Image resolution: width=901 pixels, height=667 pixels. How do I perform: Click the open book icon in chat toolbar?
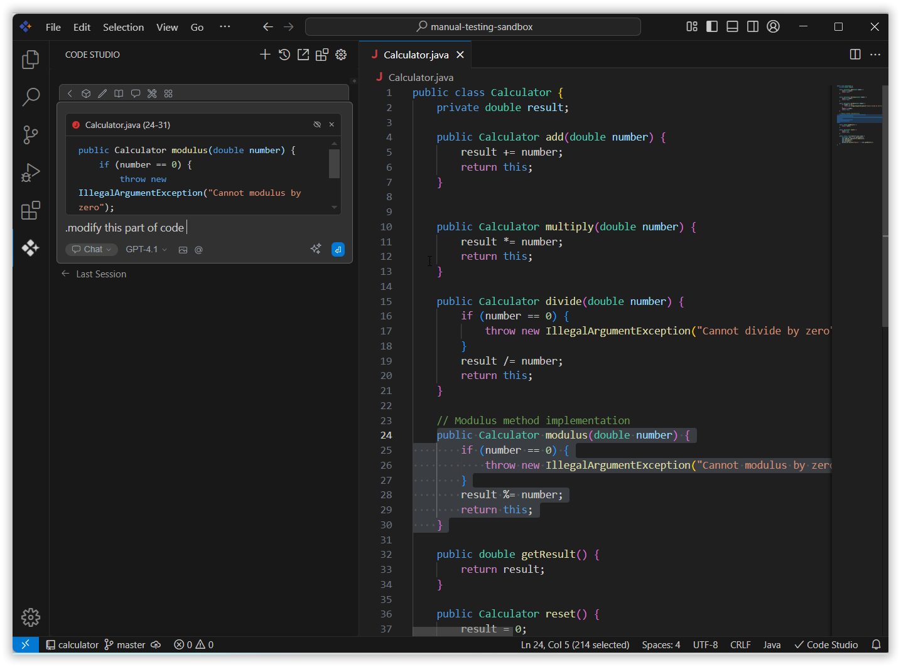point(119,93)
